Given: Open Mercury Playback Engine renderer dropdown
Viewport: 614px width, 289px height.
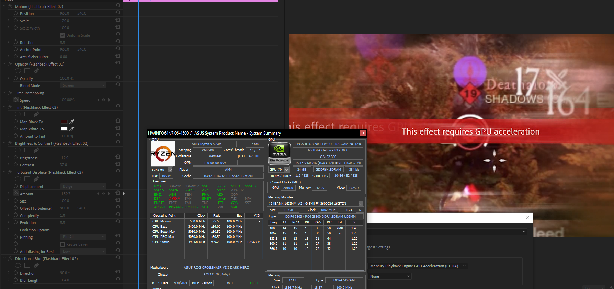Looking at the screenshot, I should click(418, 266).
